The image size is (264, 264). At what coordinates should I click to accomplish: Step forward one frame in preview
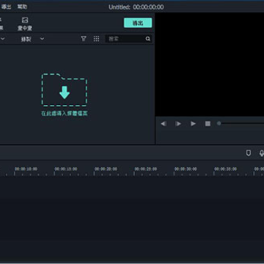coord(178,124)
